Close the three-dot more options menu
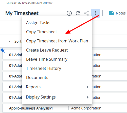This screenshot has height=113, width=127. (95, 13)
